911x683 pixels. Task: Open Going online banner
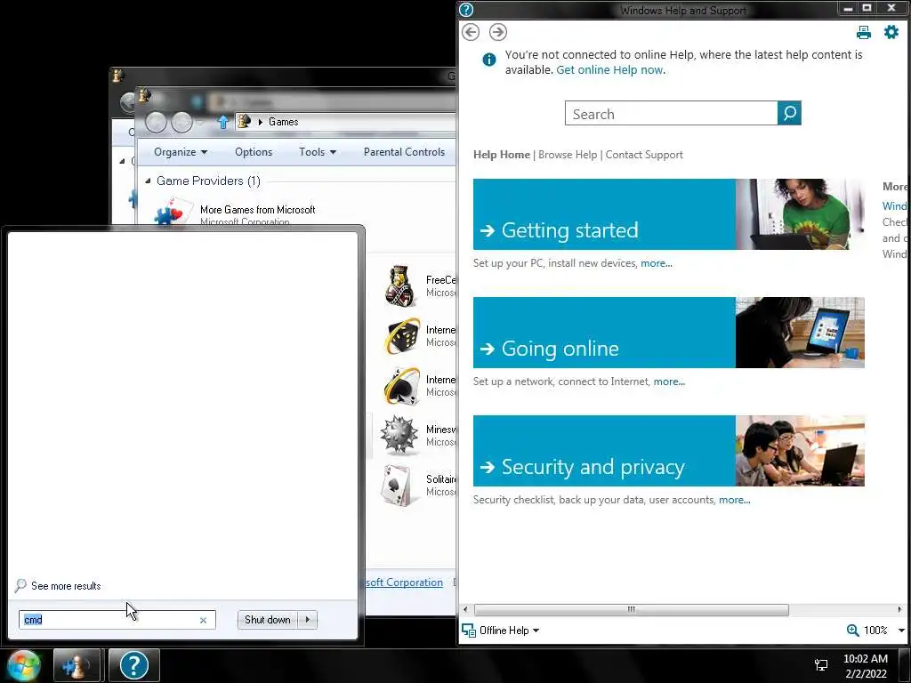click(x=604, y=333)
